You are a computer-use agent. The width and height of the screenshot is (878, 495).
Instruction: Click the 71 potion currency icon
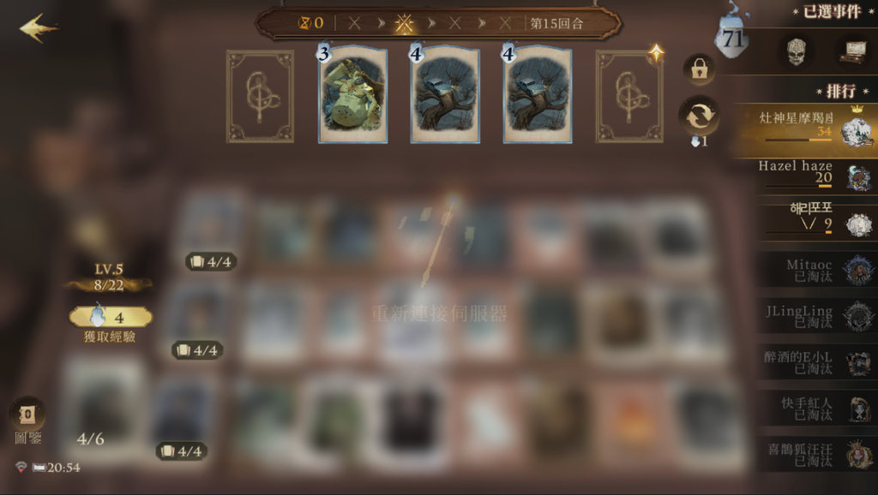tap(732, 38)
